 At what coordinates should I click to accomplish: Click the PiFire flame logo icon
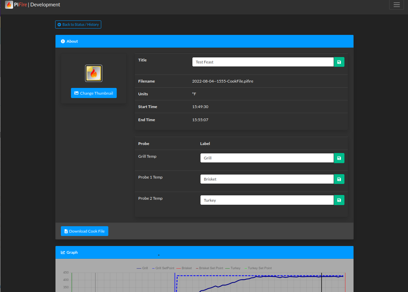click(9, 5)
